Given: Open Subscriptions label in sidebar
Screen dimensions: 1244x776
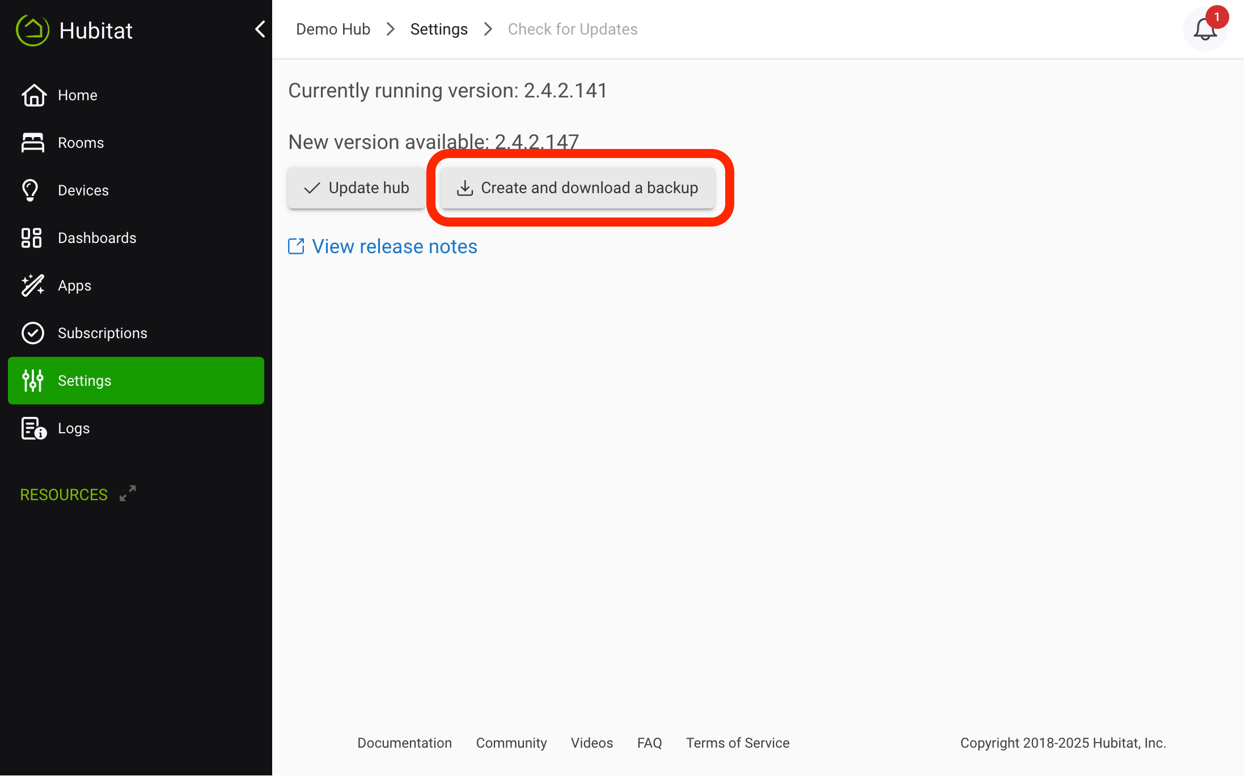Looking at the screenshot, I should tap(103, 333).
